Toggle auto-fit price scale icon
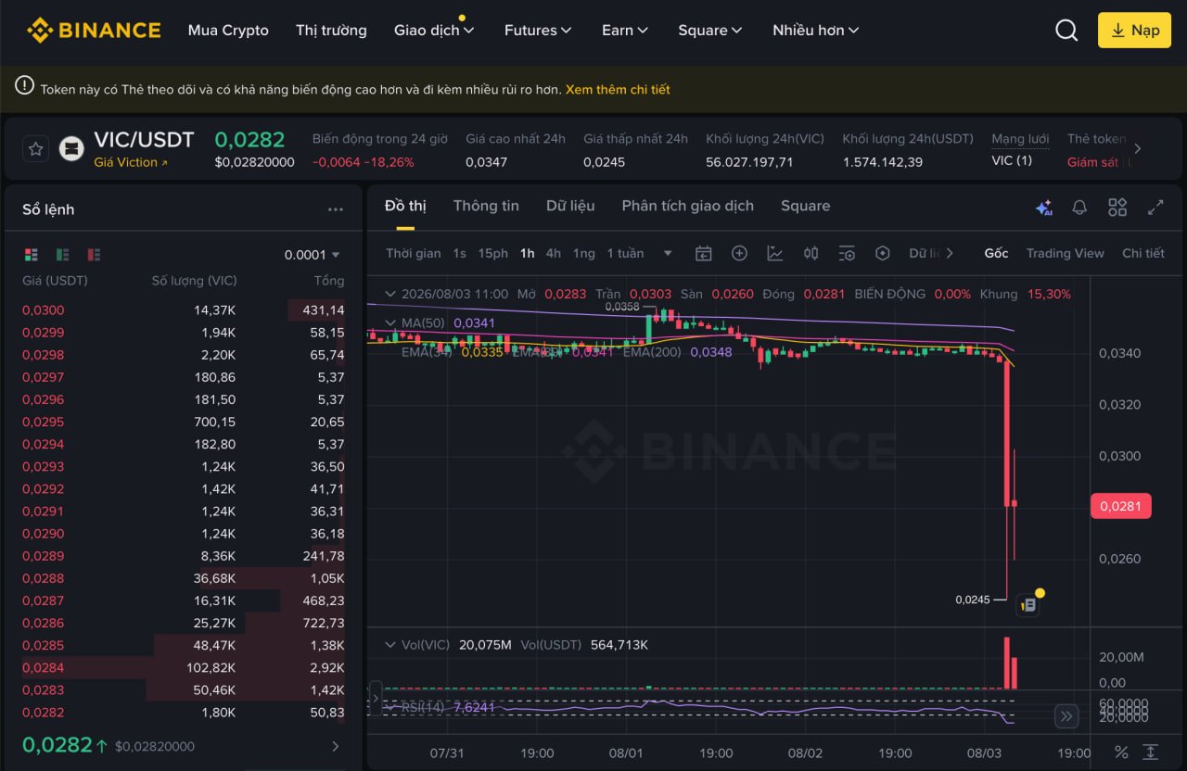The height and width of the screenshot is (771, 1187). tap(1151, 752)
